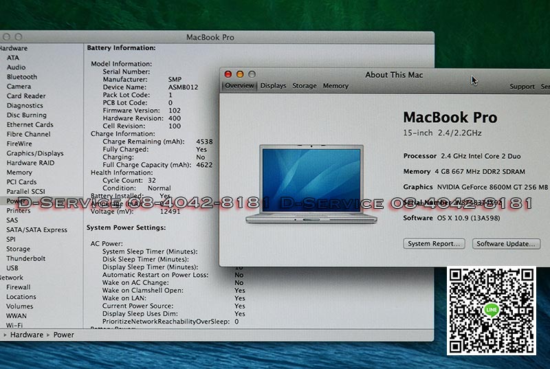
Task: Click the Manufacturer value SMP
Action: 175,80
